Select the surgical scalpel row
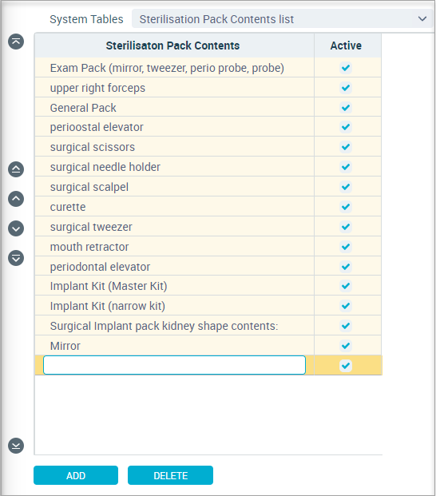Image resolution: width=436 pixels, height=496 pixels. 208,187
